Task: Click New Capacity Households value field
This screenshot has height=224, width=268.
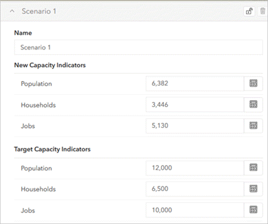Action: pyautogui.click(x=195, y=105)
